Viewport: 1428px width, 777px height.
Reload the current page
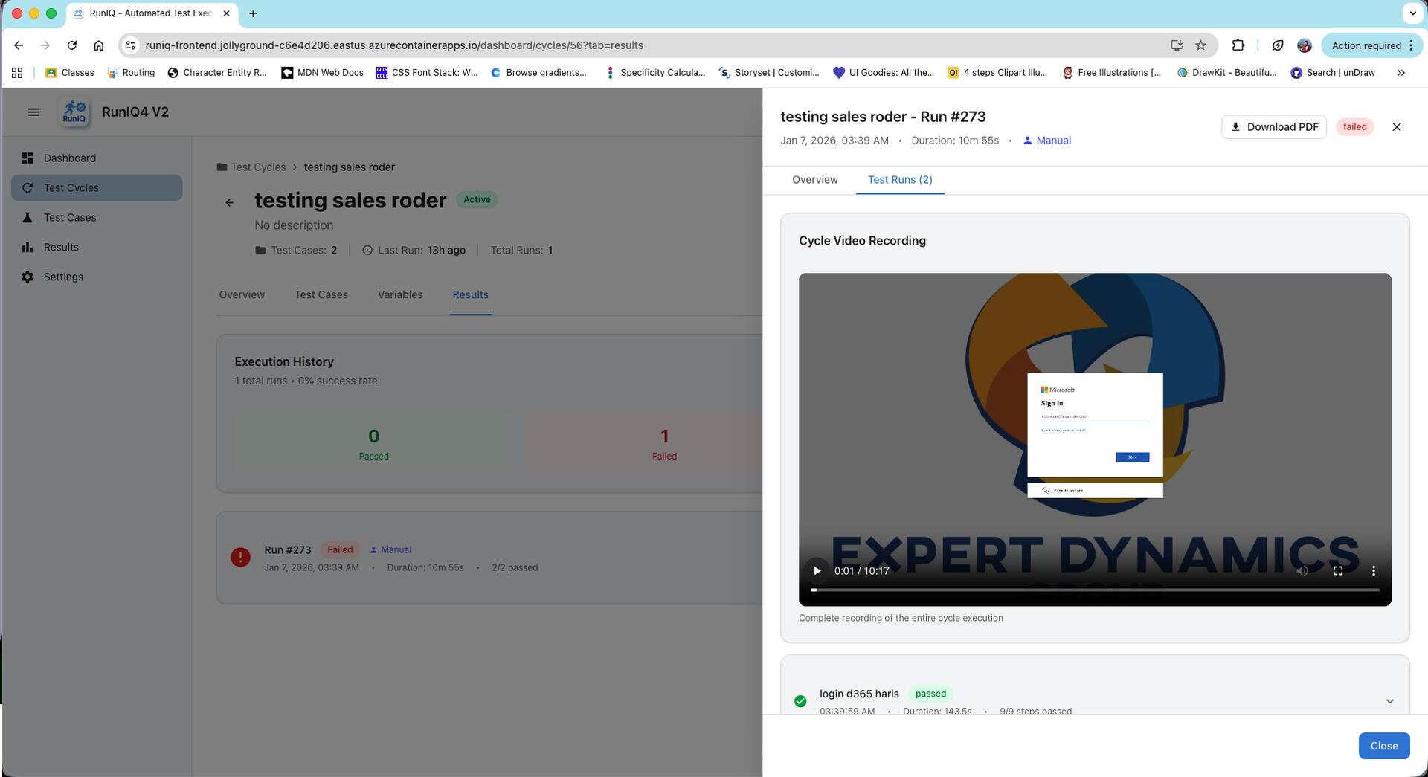pos(72,45)
